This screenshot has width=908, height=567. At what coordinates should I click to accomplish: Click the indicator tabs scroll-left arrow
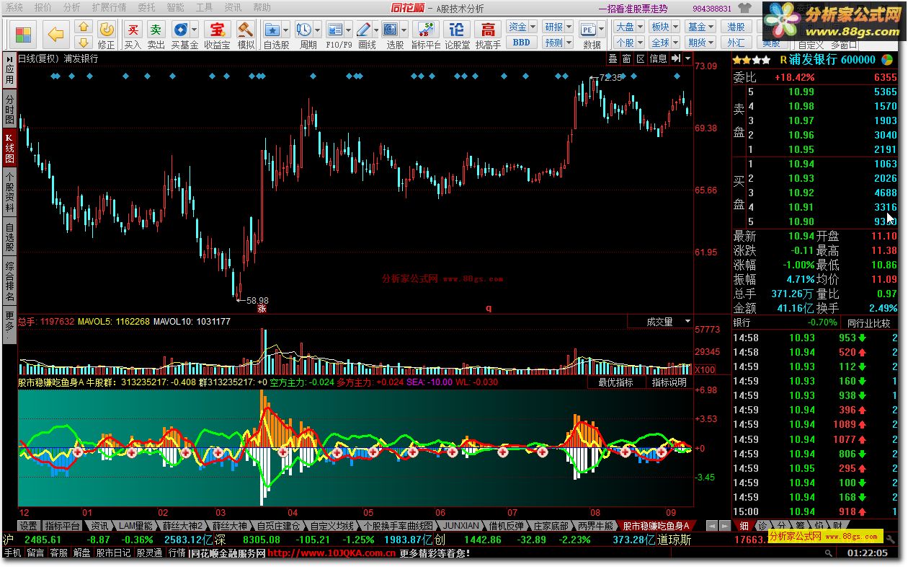pos(711,526)
